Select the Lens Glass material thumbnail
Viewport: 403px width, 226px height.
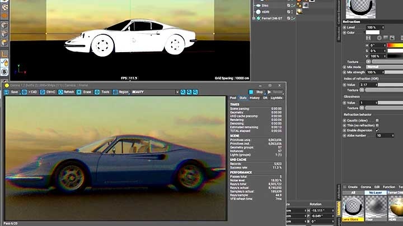coord(352,207)
